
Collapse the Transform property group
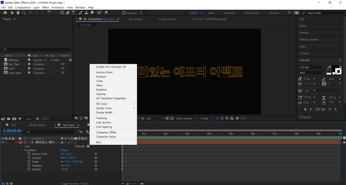21,150
